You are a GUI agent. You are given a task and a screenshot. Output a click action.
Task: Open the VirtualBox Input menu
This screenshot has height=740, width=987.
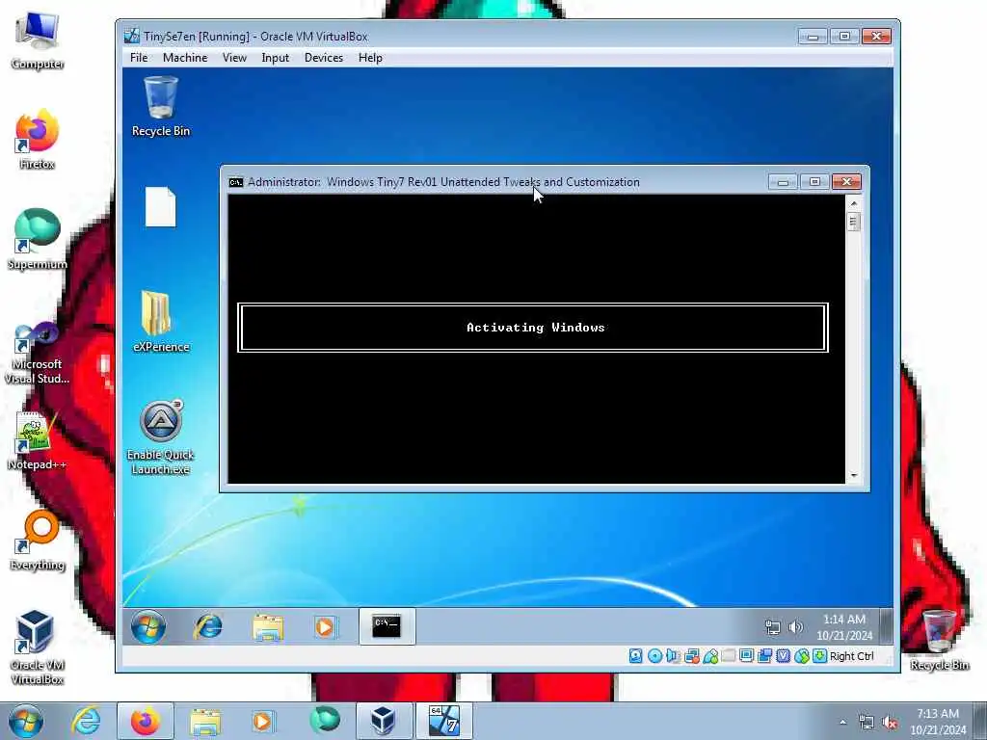tap(275, 57)
